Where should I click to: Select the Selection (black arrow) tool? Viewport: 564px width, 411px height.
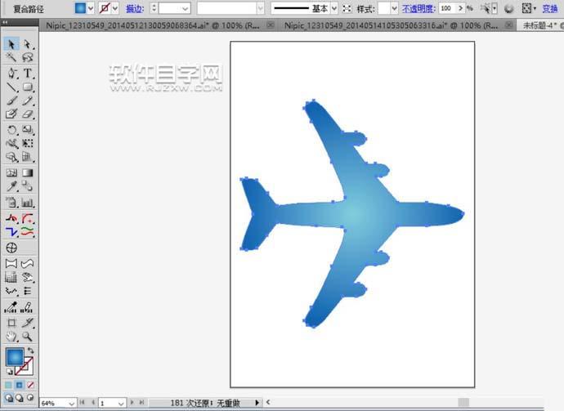click(x=11, y=44)
